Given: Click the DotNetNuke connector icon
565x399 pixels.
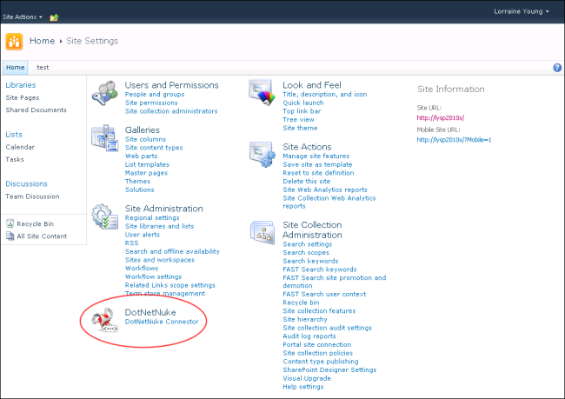Looking at the screenshot, I should [x=105, y=320].
